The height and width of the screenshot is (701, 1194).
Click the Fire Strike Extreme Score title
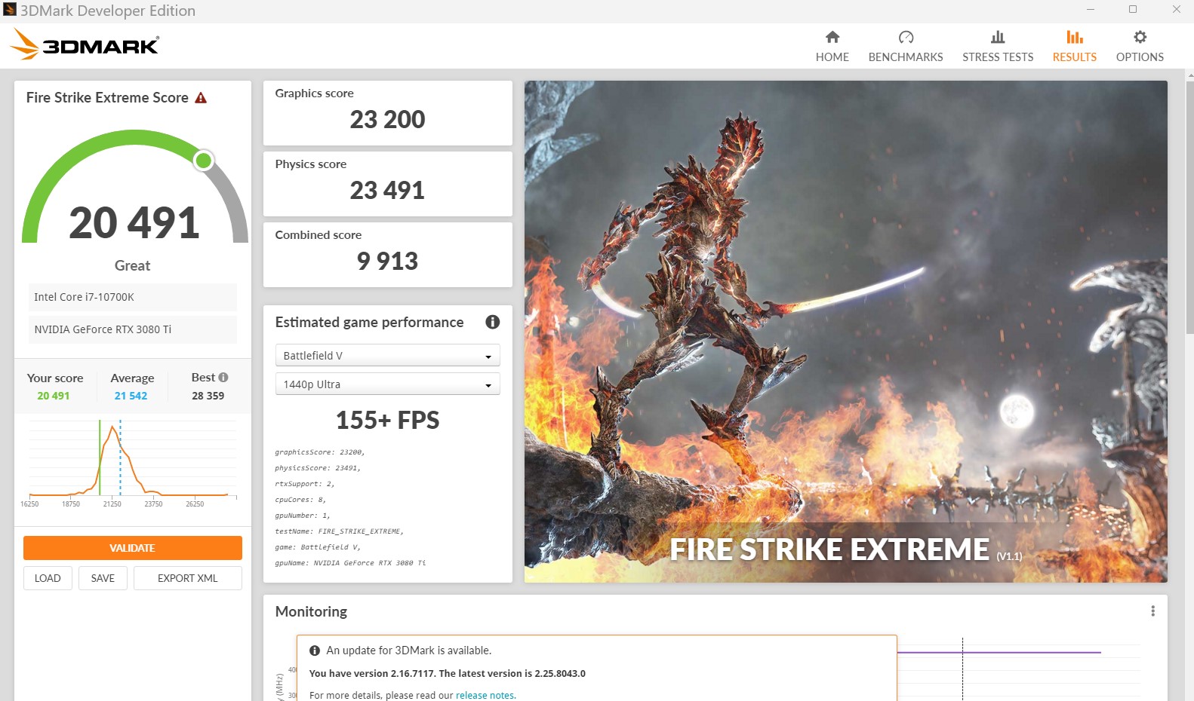pos(107,98)
